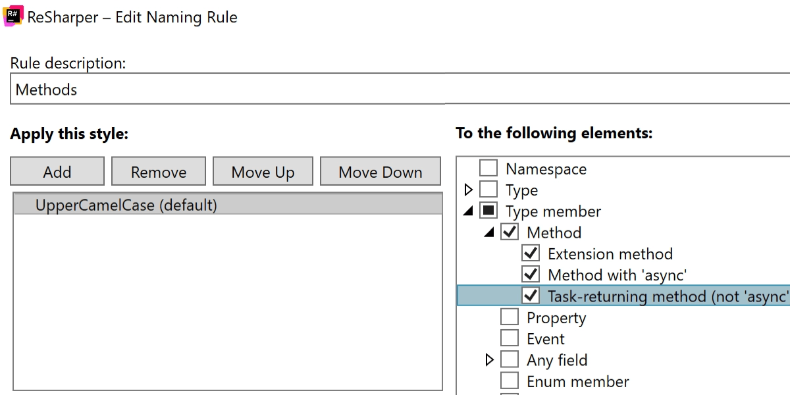Enable the Namespace checkbox
The image size is (790, 395).
(488, 169)
